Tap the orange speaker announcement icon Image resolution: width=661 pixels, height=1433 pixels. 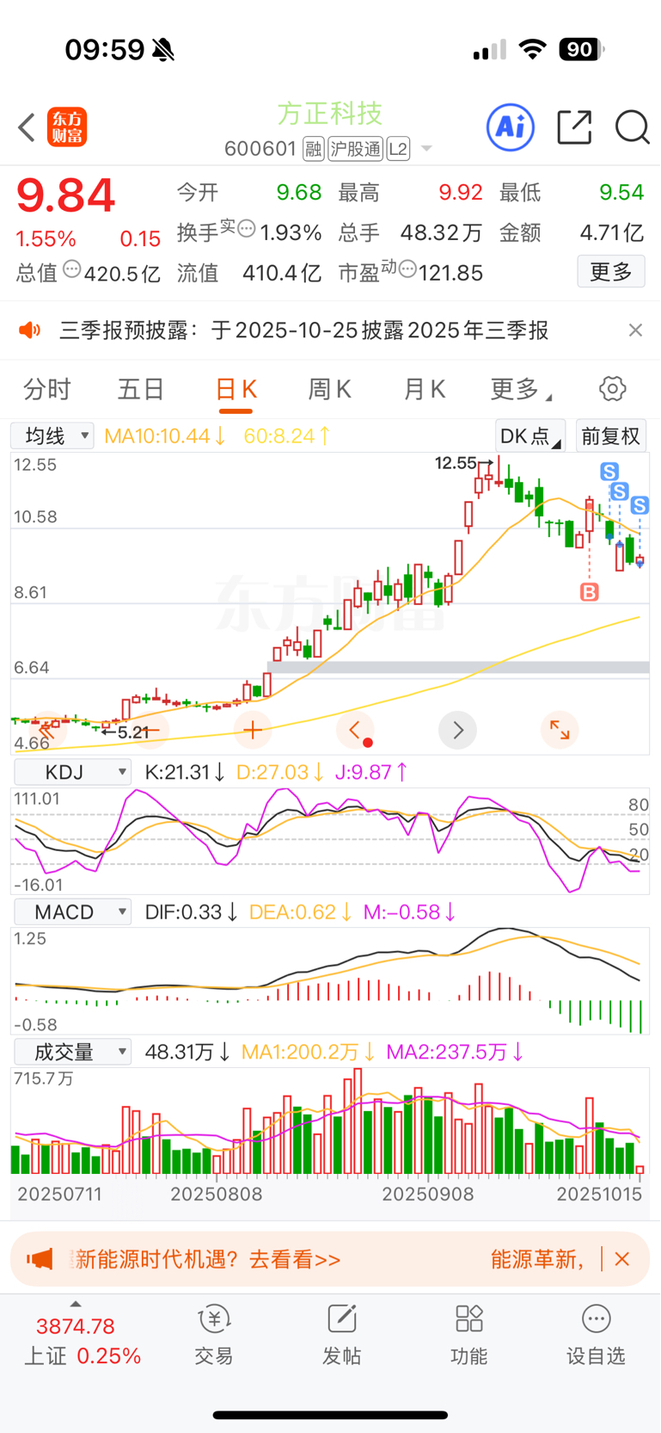point(30,330)
